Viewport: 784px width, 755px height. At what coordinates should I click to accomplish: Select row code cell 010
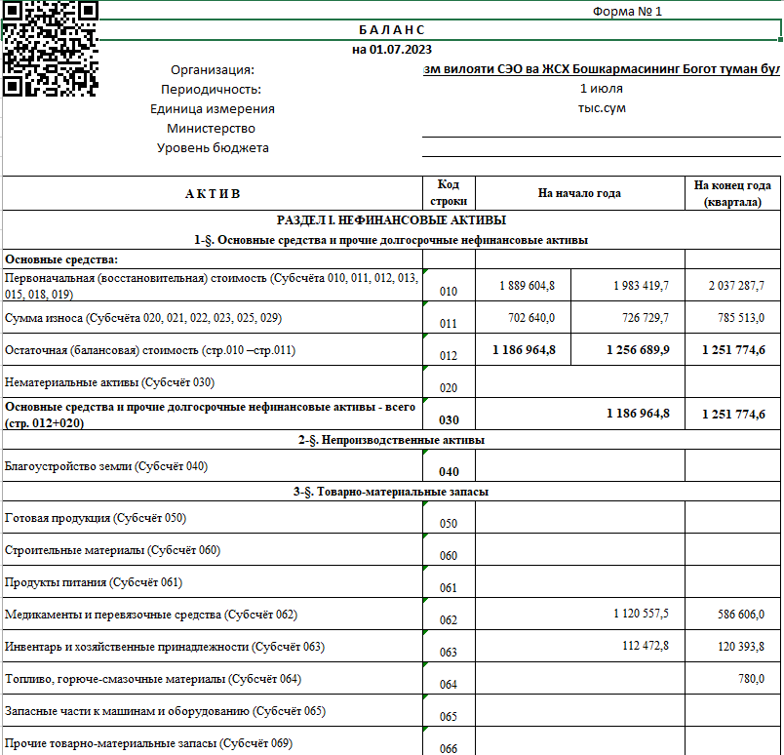coord(449,285)
